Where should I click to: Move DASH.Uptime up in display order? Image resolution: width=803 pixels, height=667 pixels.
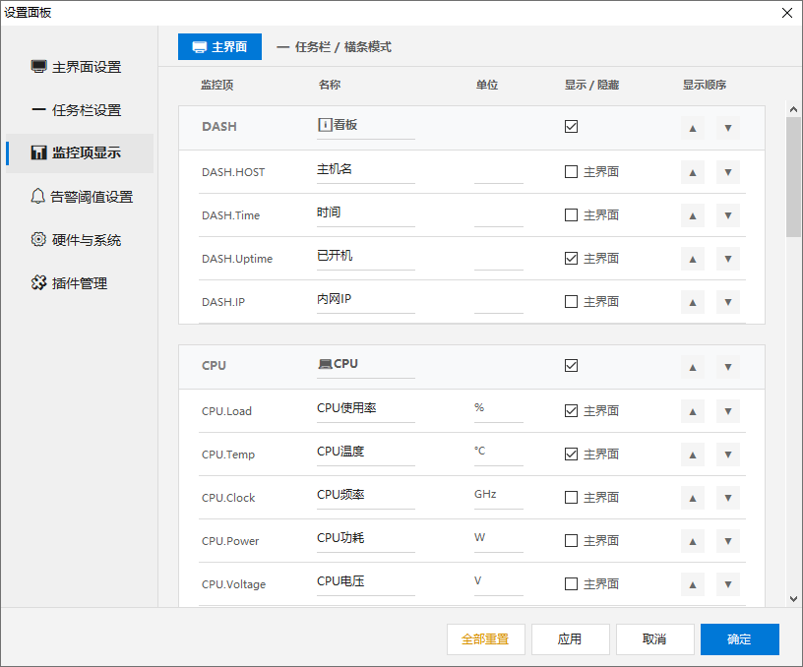[x=692, y=258]
